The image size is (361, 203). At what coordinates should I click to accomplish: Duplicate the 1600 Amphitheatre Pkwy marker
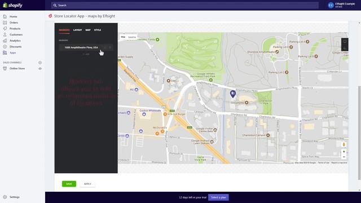[x=105, y=47]
